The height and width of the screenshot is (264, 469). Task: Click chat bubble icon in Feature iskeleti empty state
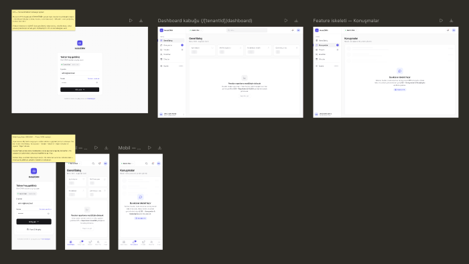coord(400,71)
